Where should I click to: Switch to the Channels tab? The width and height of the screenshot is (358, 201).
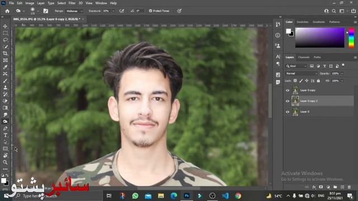(304, 57)
